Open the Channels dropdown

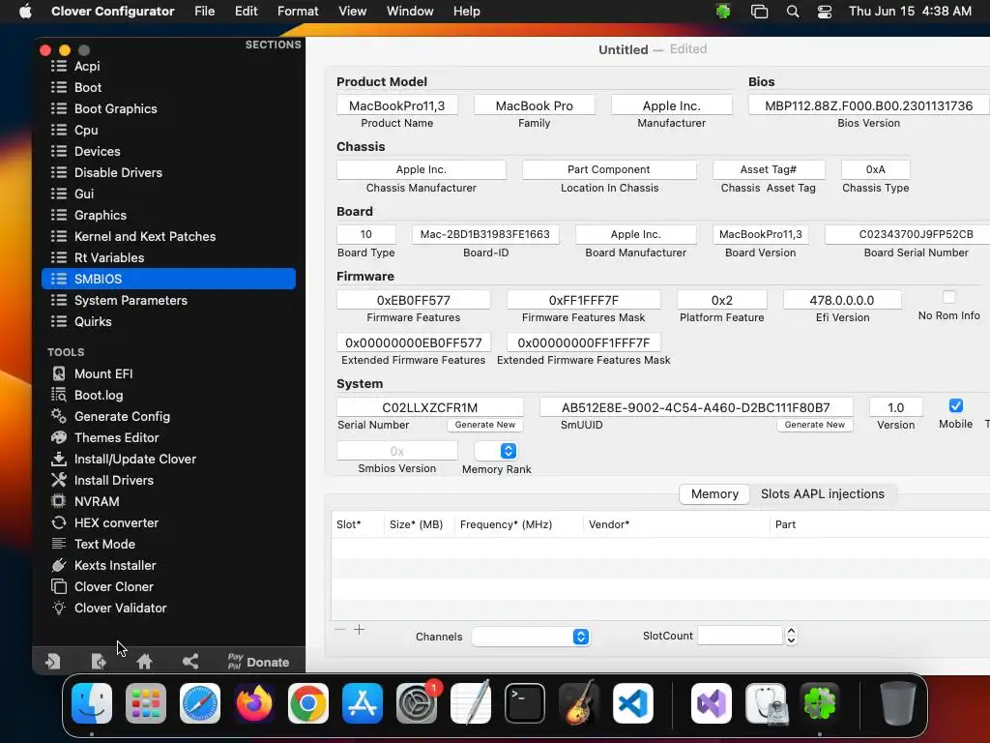[531, 637]
